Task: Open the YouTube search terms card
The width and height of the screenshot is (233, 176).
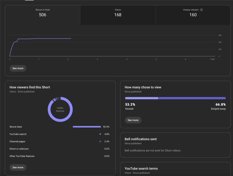Action: (x=176, y=169)
